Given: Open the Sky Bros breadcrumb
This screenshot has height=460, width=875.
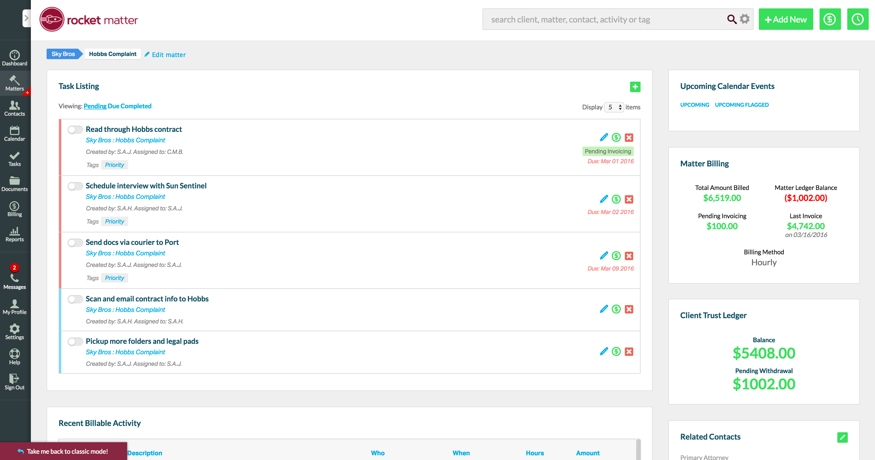Looking at the screenshot, I should tap(63, 54).
